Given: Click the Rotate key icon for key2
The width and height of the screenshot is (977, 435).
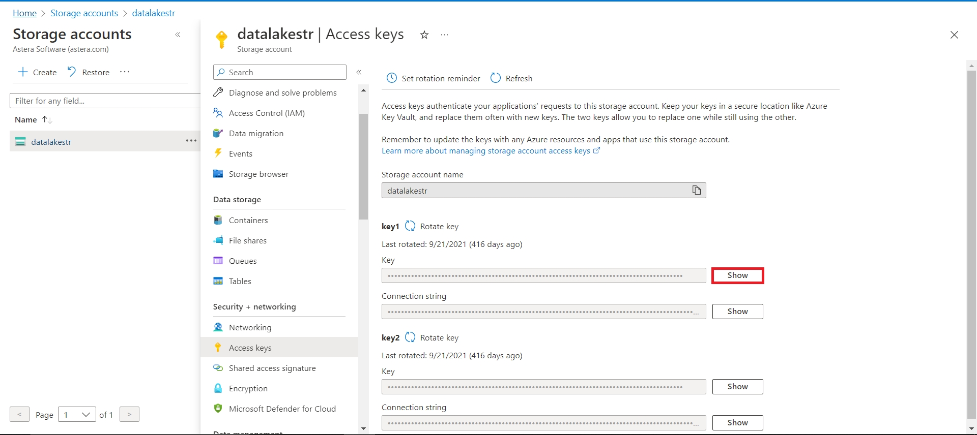Looking at the screenshot, I should 410,337.
